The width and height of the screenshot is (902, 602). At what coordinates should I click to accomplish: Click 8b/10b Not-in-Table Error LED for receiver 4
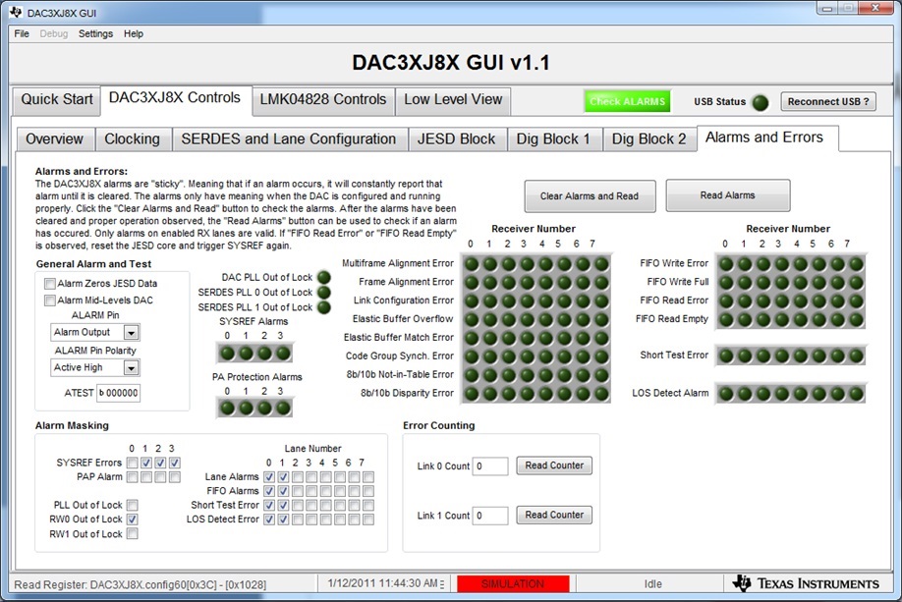(546, 375)
